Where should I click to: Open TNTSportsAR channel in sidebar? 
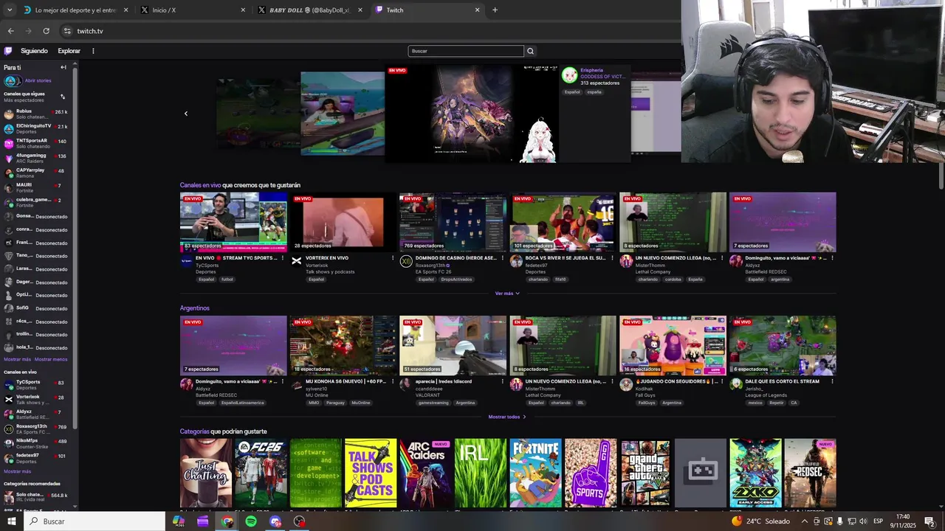pos(36,143)
